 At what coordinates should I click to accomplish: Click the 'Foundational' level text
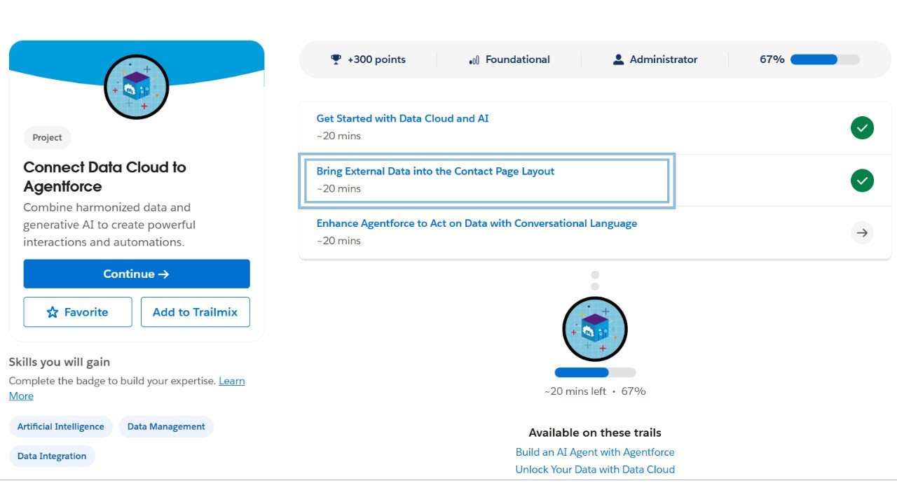(x=518, y=59)
